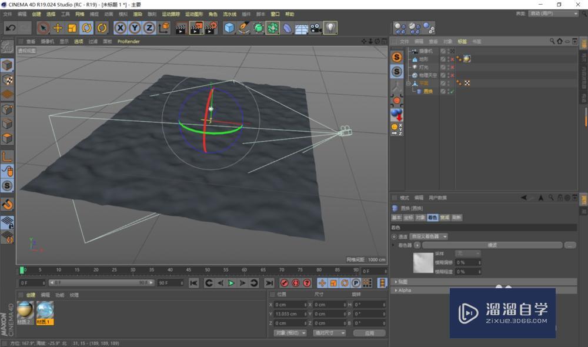Screen dimensions: 588x347
Task: Add a Cube primitive object
Action: (229, 28)
